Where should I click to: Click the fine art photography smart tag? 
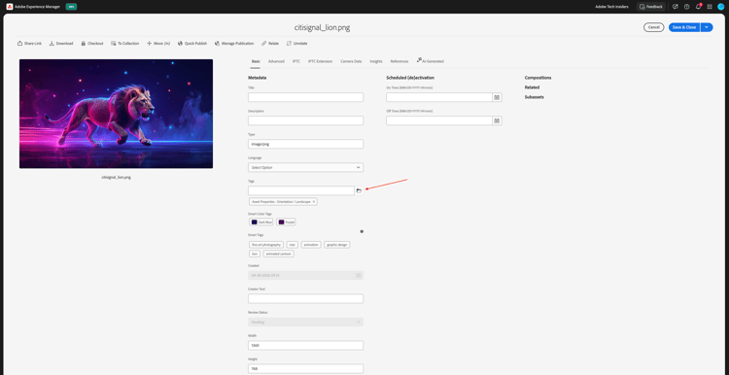click(x=266, y=245)
